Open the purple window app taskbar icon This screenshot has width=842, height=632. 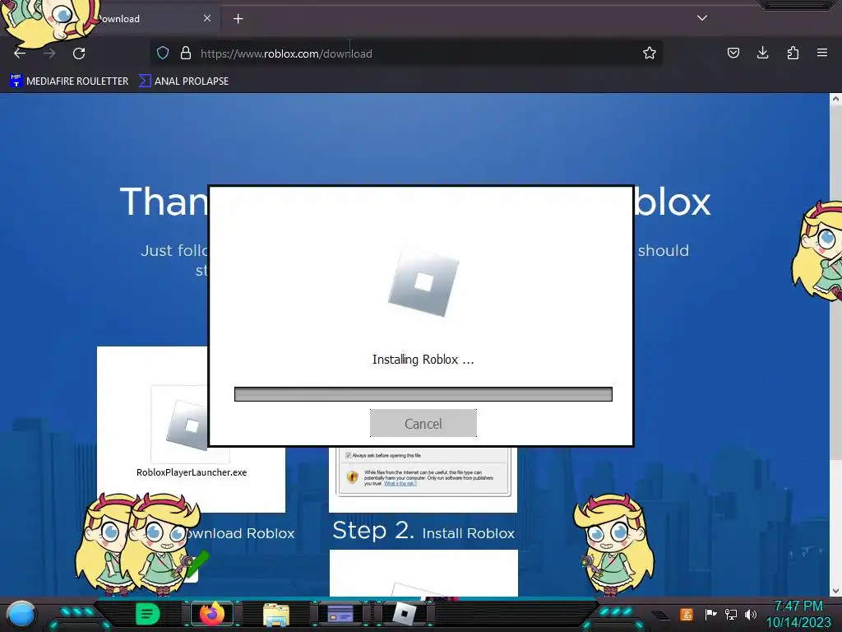click(340, 614)
